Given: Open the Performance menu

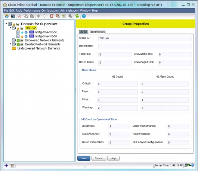Looking at the screenshot, I should point(32,10).
